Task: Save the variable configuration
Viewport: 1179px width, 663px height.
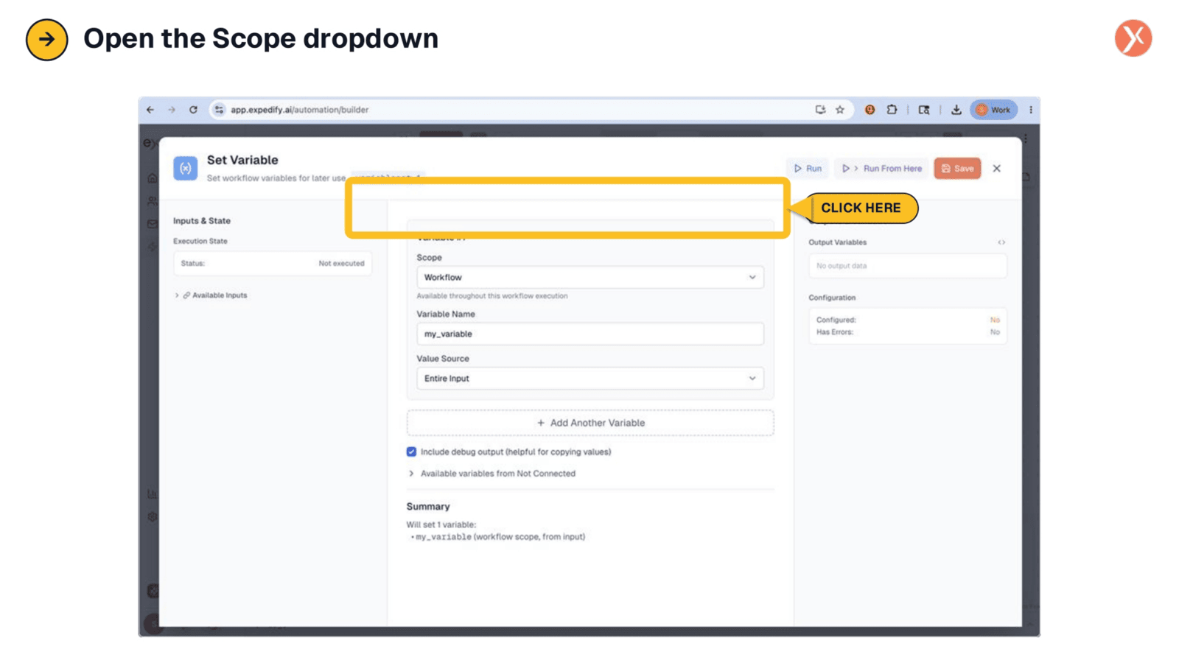Action: click(957, 169)
